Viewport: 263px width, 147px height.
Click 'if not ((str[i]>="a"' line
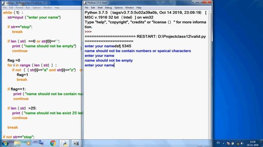[x=47, y=70]
